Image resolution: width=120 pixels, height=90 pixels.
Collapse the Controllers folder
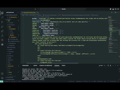12,29
